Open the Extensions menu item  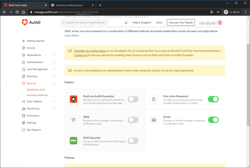(x=33, y=116)
